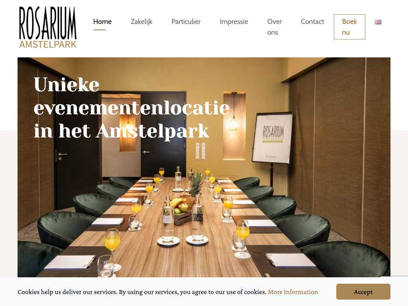This screenshot has width=408, height=306.
Task: Open the Over ons page
Action: 275,27
